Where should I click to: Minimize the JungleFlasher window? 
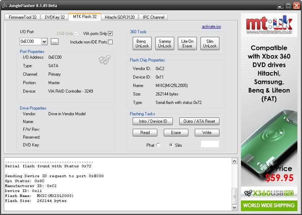pos(280,6)
